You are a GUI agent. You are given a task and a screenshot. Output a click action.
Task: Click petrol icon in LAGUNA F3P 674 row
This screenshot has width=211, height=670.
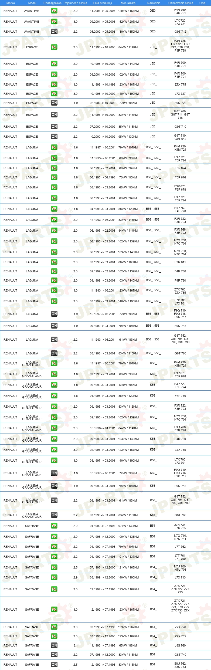pyautogui.click(x=54, y=168)
